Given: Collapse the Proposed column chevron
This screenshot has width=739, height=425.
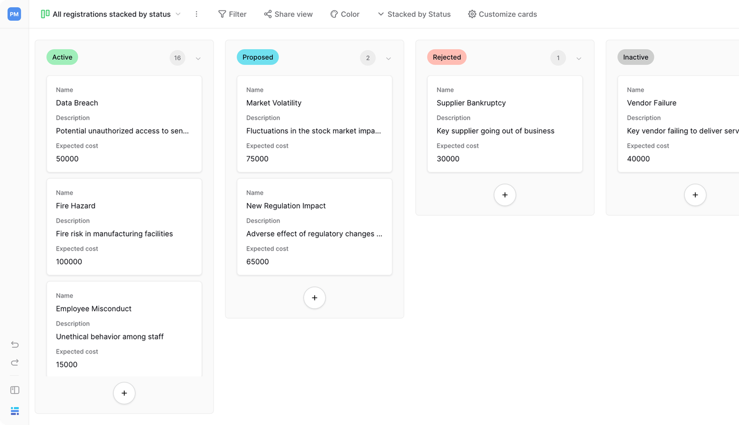Looking at the screenshot, I should [x=389, y=58].
